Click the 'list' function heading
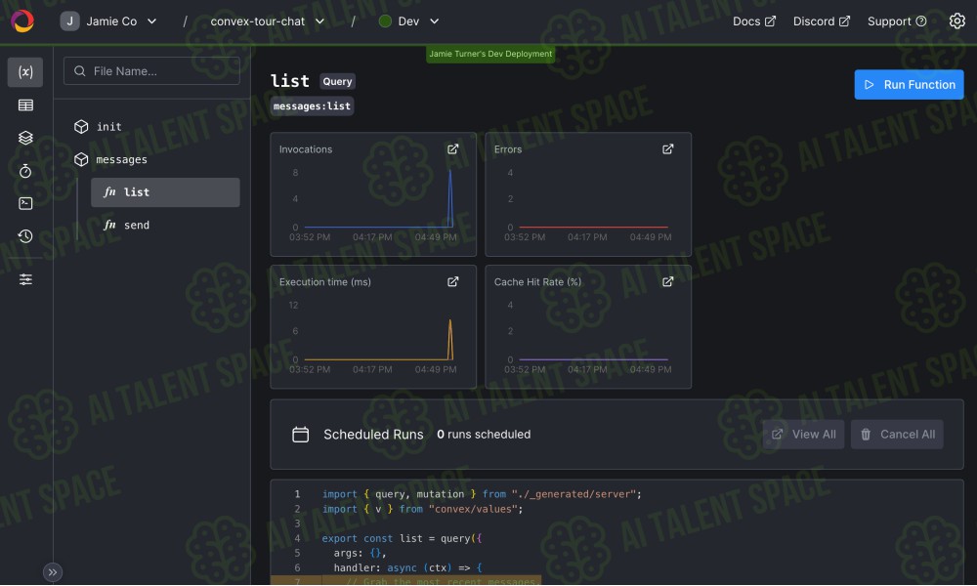 [290, 81]
